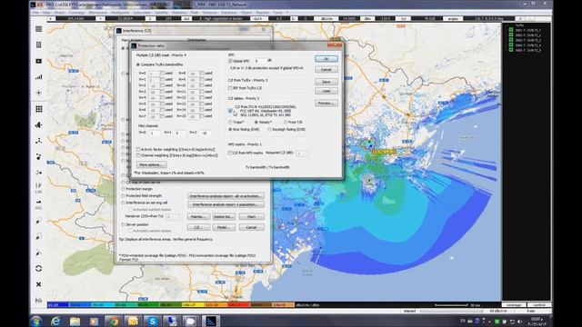The height and width of the screenshot is (327, 582).
Task: Toggle the first DVB-T2 station checkbox in Tx/Rx list
Action: [x=511, y=30]
